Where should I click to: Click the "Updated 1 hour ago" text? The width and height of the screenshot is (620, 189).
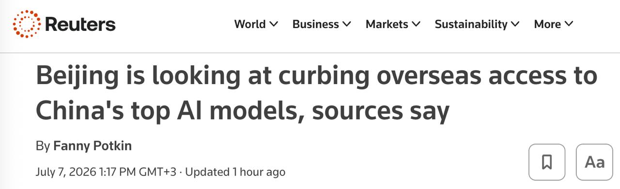[235, 172]
